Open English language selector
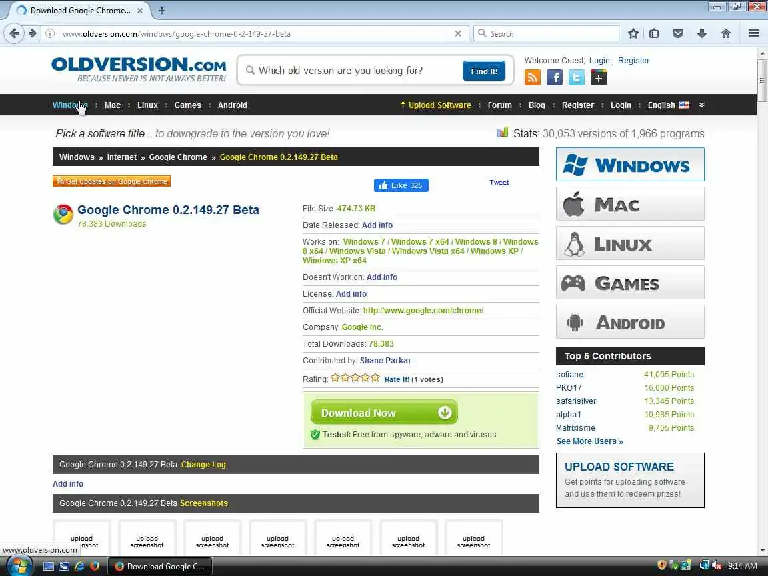Image resolution: width=768 pixels, height=576 pixels. pyautogui.click(x=668, y=105)
